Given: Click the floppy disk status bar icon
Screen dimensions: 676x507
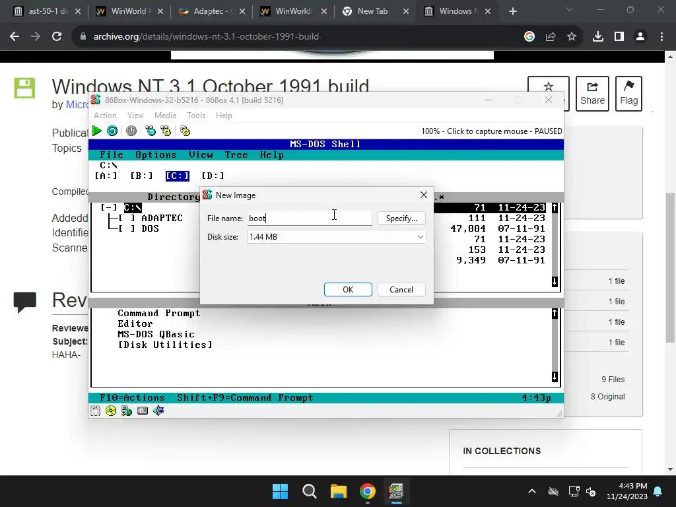Looking at the screenshot, I should [95, 411].
